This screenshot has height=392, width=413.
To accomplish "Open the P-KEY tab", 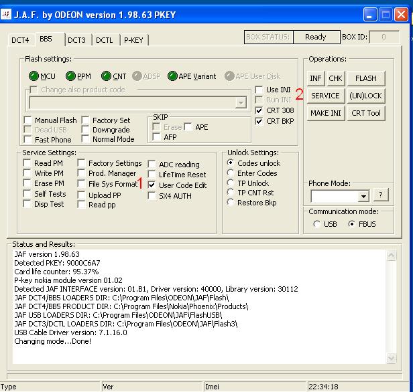I will tap(133, 40).
